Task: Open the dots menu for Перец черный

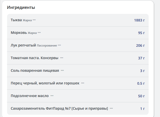Action: point(83,83)
